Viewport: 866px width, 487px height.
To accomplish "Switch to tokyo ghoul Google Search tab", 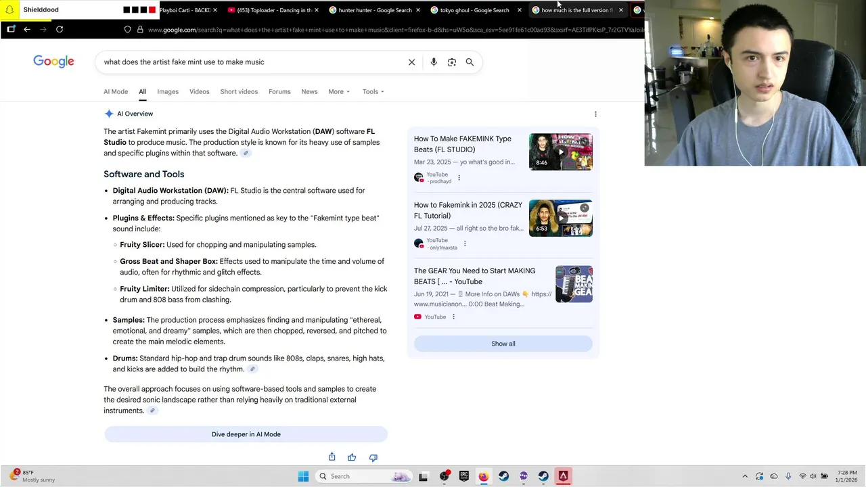I will [474, 10].
